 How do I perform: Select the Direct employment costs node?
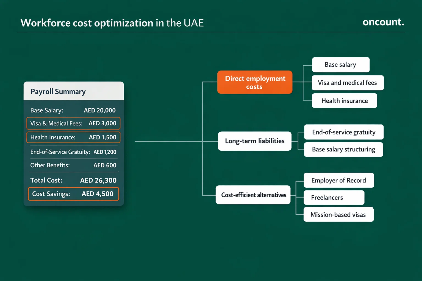[x=255, y=82]
